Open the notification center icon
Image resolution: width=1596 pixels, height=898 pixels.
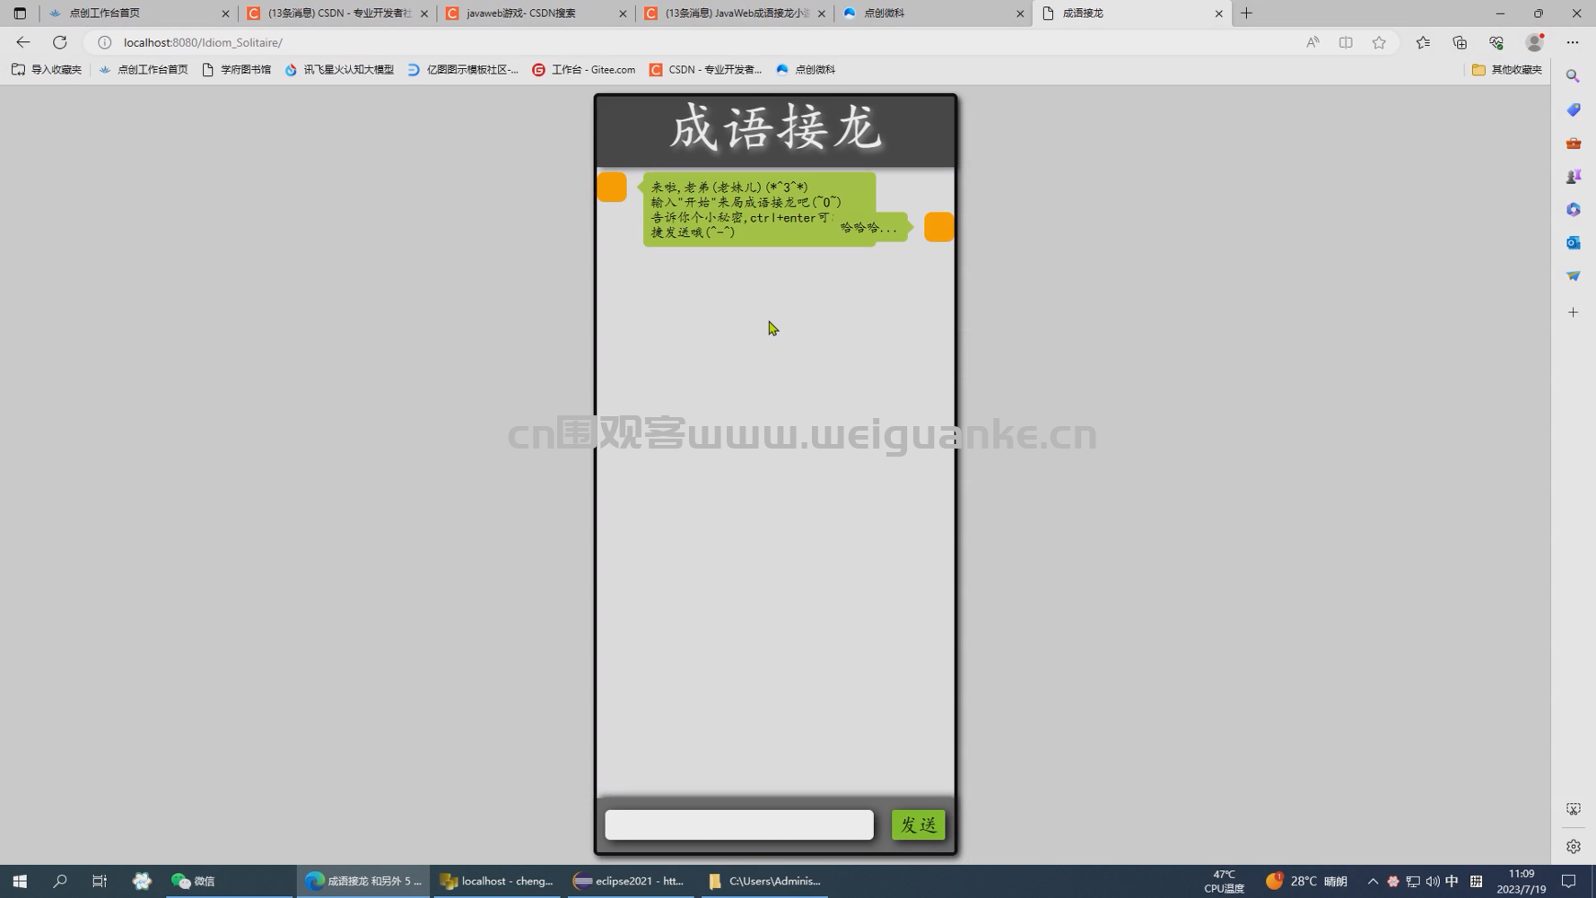1568,881
